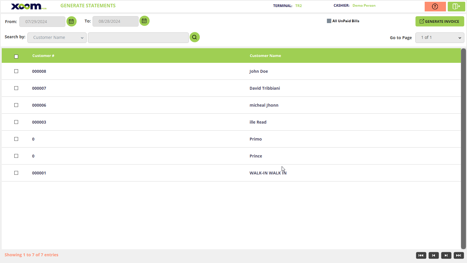Screen dimensions: 467x263
Task: Click the green logout exit icon
Action: [456, 6]
